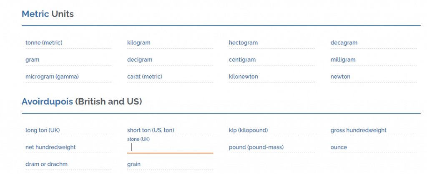The width and height of the screenshot is (427, 174).
Task: Activate the gram input field
Action: [x=68, y=60]
